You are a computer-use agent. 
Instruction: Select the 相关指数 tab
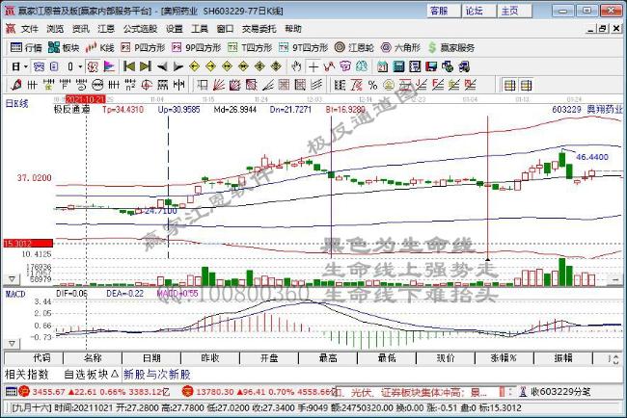tap(27, 375)
